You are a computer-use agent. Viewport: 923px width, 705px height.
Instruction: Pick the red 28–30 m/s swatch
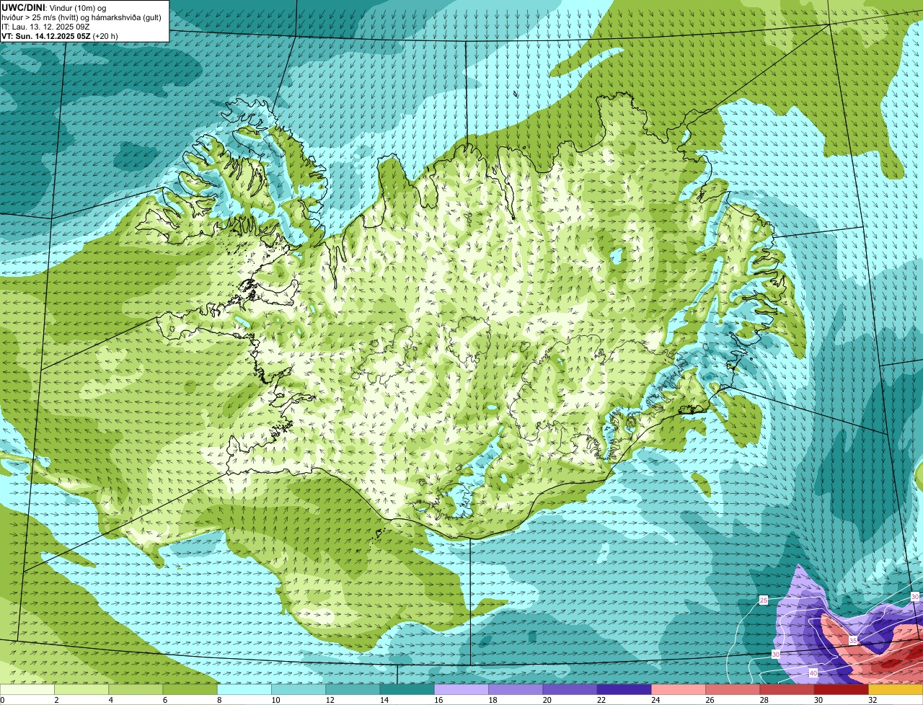[787, 689]
